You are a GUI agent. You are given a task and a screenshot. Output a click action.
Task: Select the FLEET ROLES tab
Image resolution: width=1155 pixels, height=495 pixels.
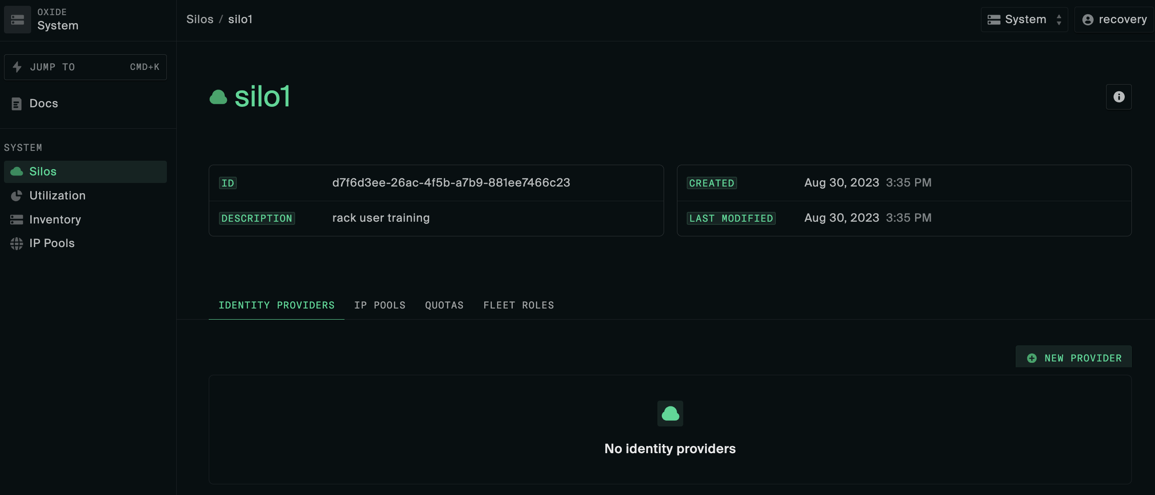point(519,304)
